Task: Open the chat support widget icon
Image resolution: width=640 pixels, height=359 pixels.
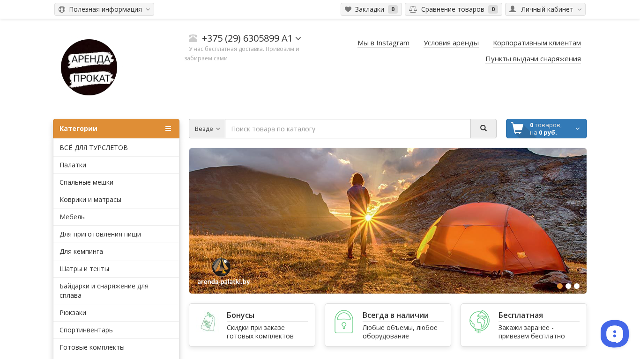Action: tap(614, 334)
